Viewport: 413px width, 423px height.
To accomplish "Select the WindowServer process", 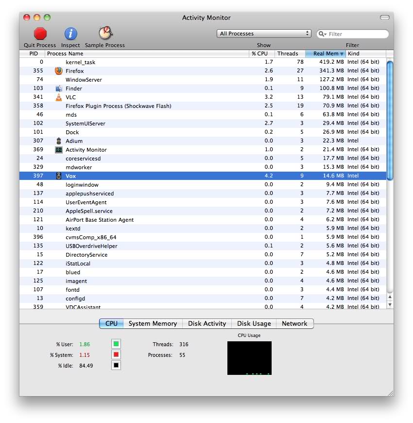I will click(x=203, y=80).
